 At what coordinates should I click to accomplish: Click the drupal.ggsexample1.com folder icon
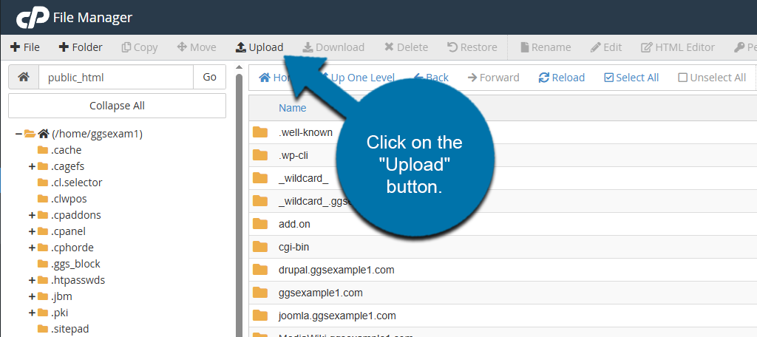pos(260,270)
